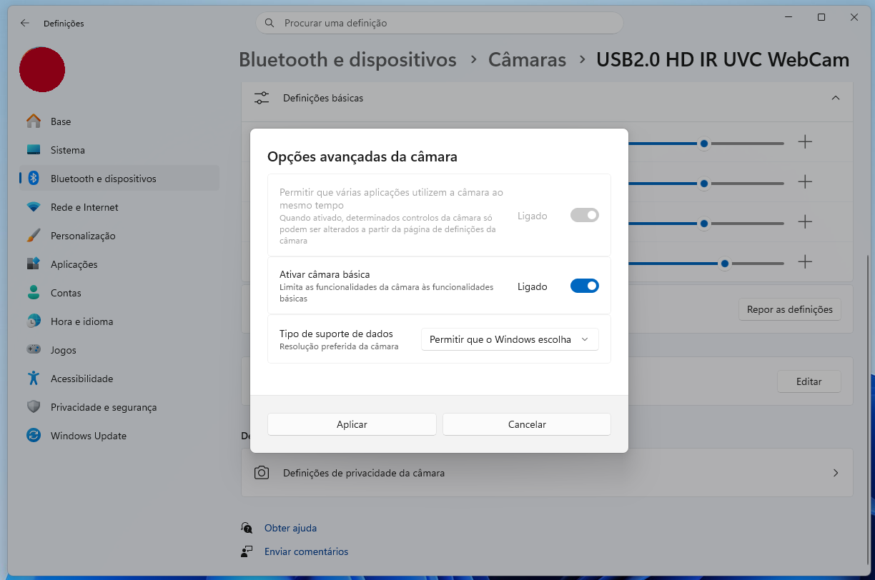The width and height of the screenshot is (875, 580).
Task: Click the Procurar uma definição search field
Action: tap(439, 23)
